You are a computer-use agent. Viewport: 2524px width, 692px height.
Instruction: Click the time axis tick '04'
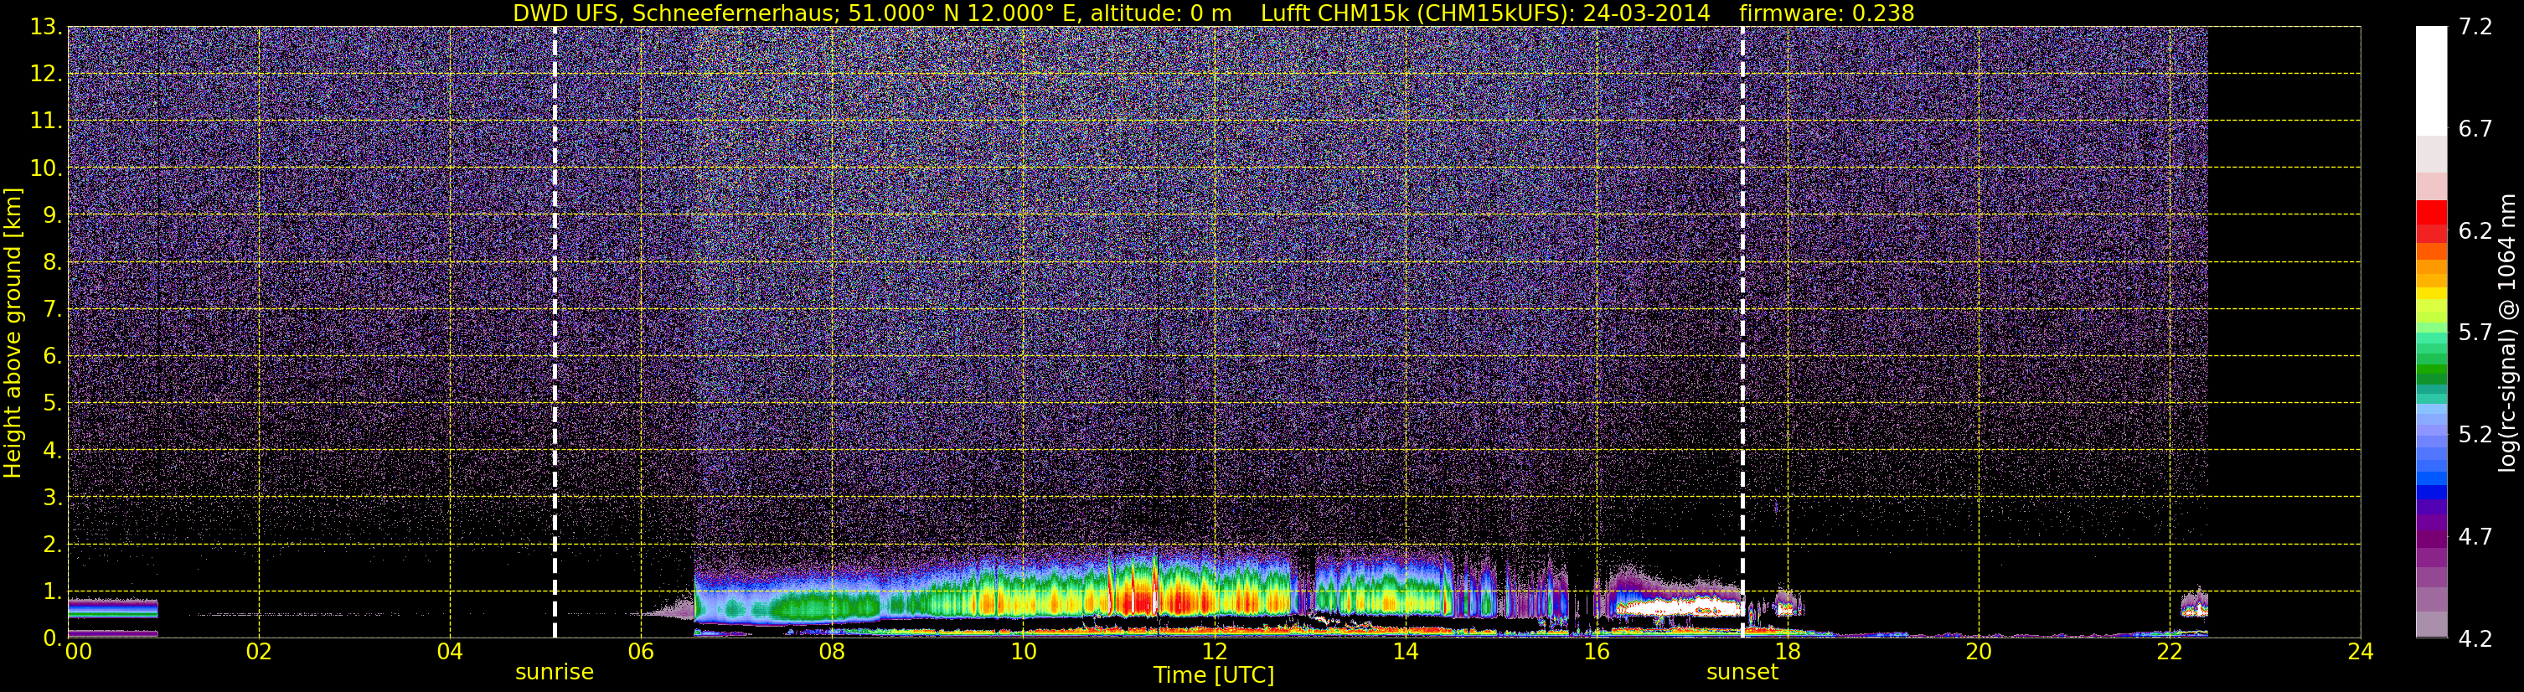point(450,652)
